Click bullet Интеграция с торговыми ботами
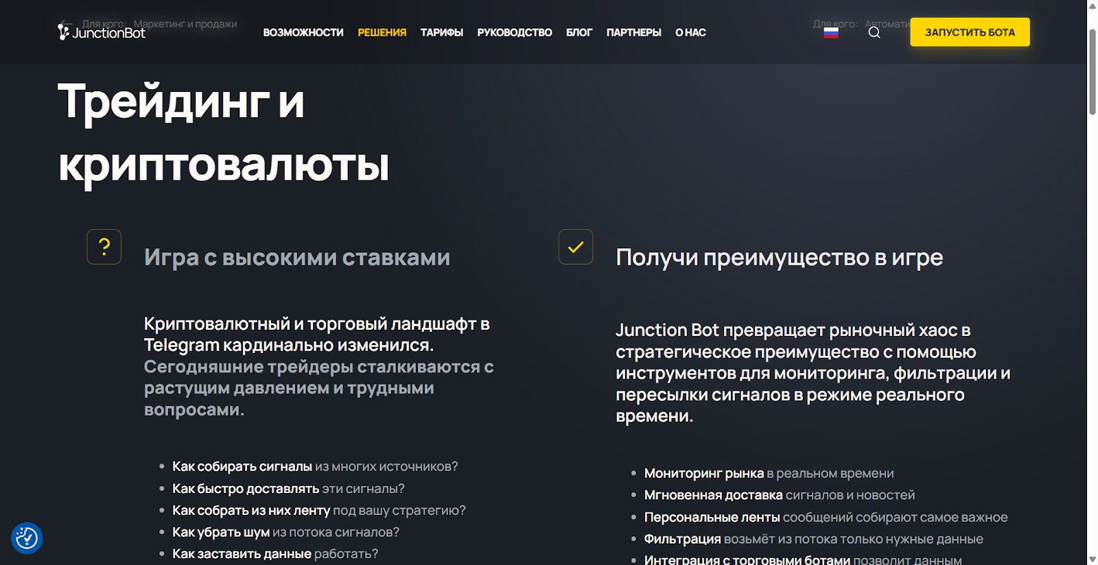 pos(803,559)
